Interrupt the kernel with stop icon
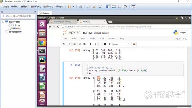The width and height of the screenshot is (192, 108). pyautogui.click(x=105, y=44)
